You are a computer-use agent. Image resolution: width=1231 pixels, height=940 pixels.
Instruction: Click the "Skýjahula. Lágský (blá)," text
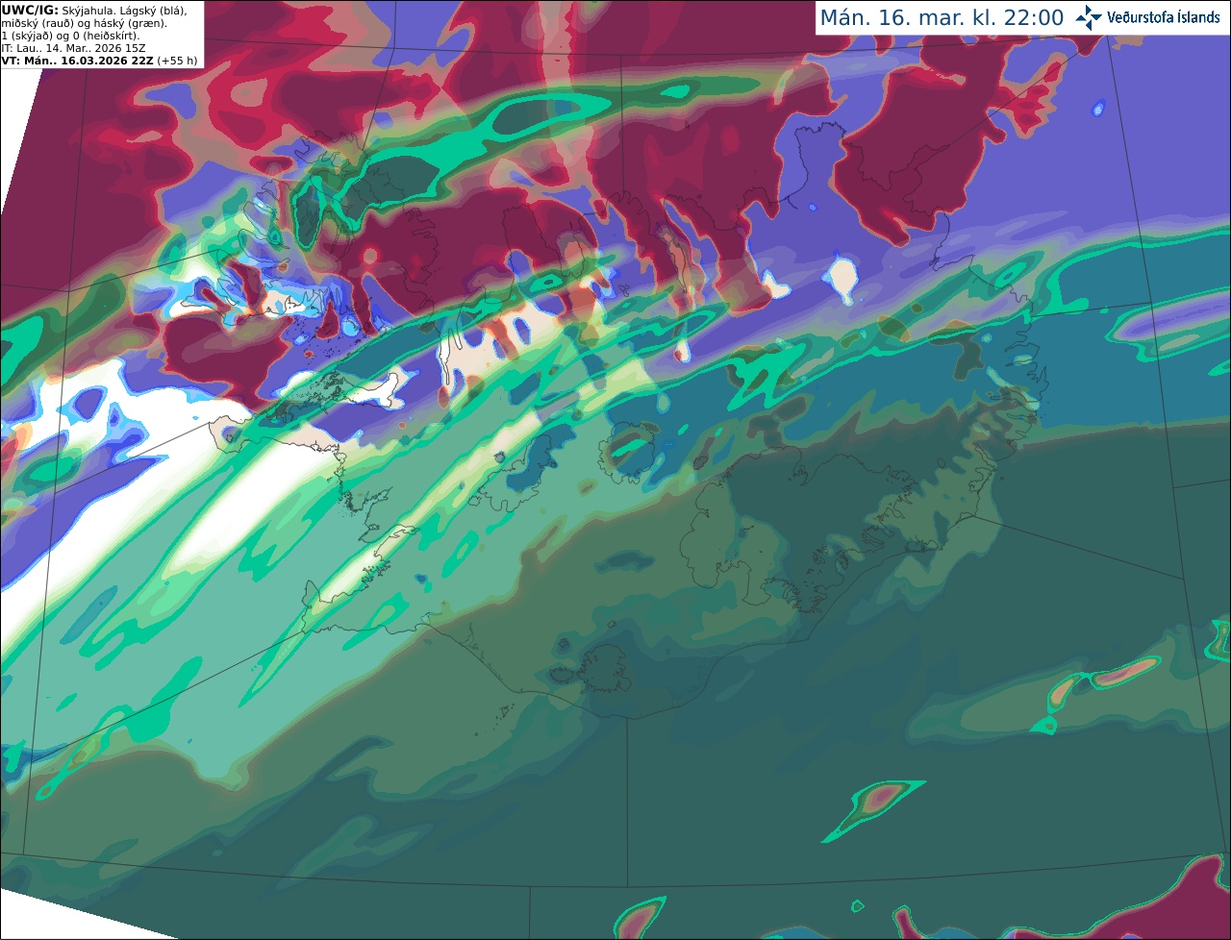(125, 10)
